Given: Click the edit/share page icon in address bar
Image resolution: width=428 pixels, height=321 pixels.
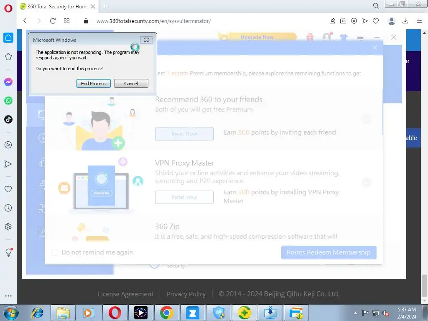Looking at the screenshot, I should click(332, 21).
